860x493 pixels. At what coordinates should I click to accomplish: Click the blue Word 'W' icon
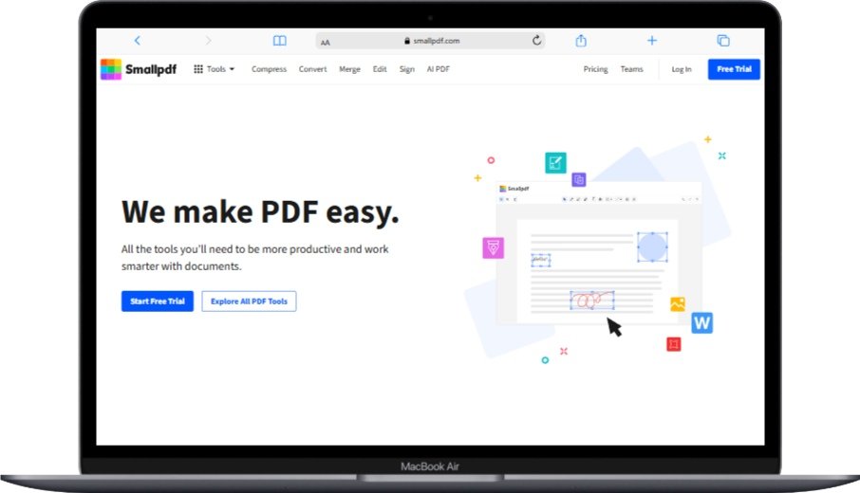[702, 322]
